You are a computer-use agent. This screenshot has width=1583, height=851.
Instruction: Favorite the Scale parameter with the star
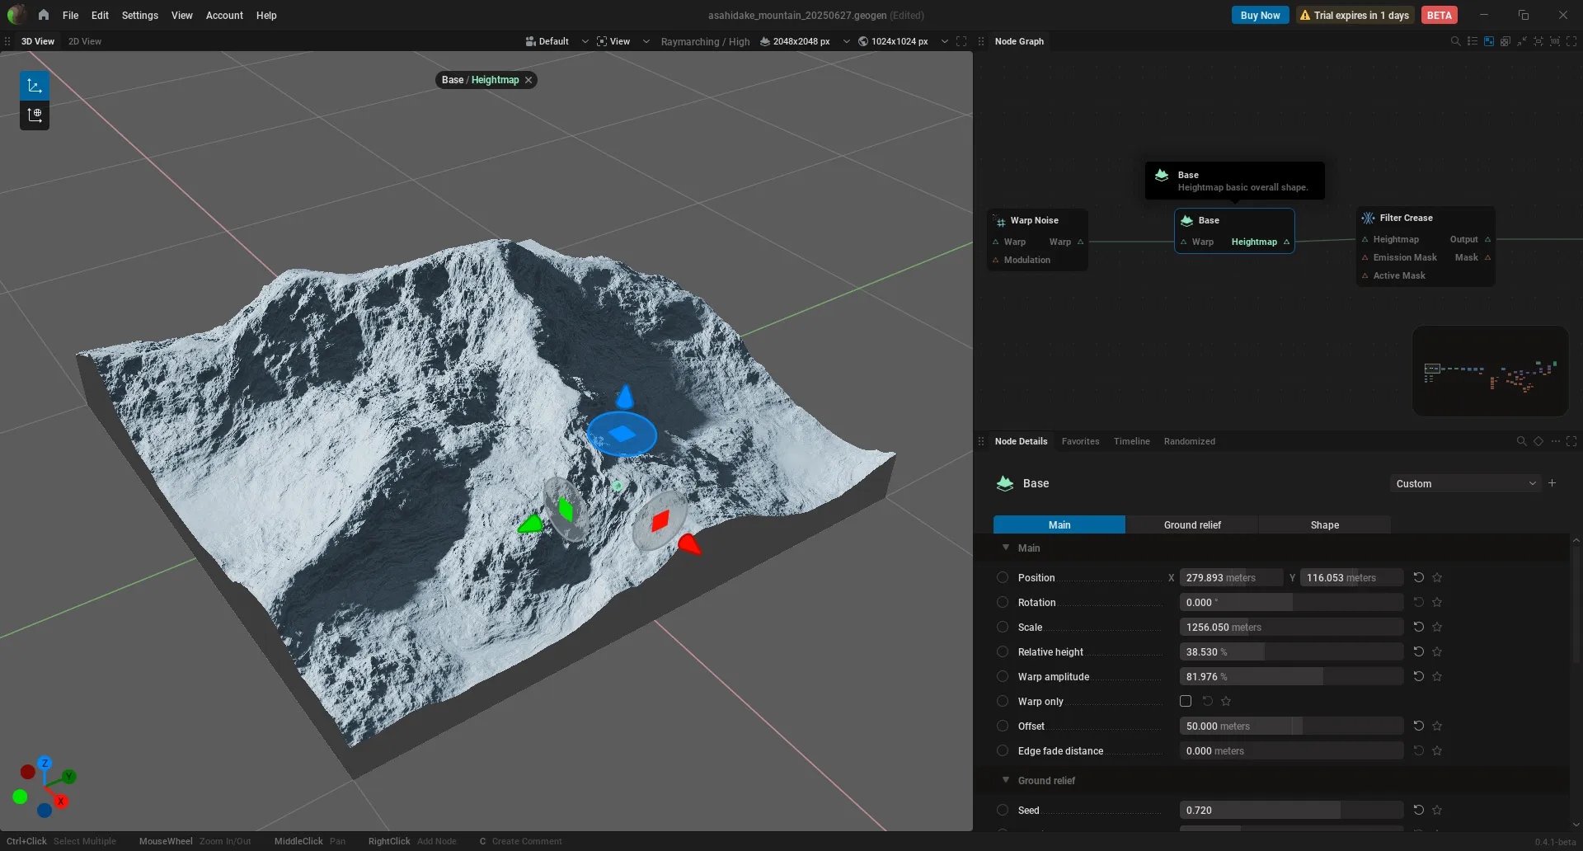[1437, 627]
